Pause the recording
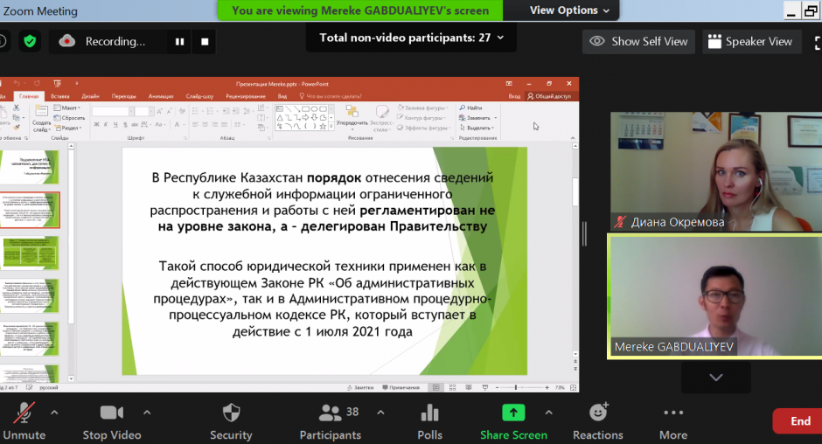Viewport: 822px width, 444px height. (180, 41)
